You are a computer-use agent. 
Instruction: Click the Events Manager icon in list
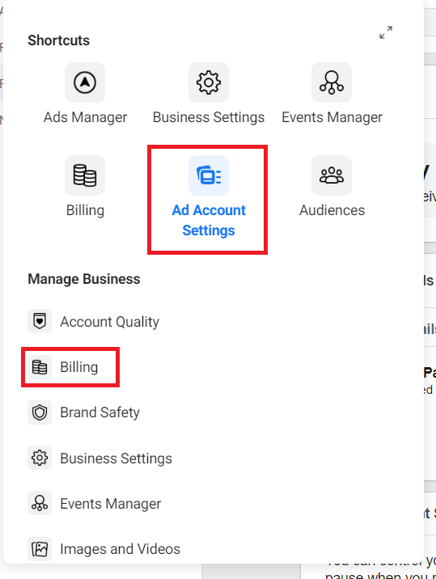[40, 503]
